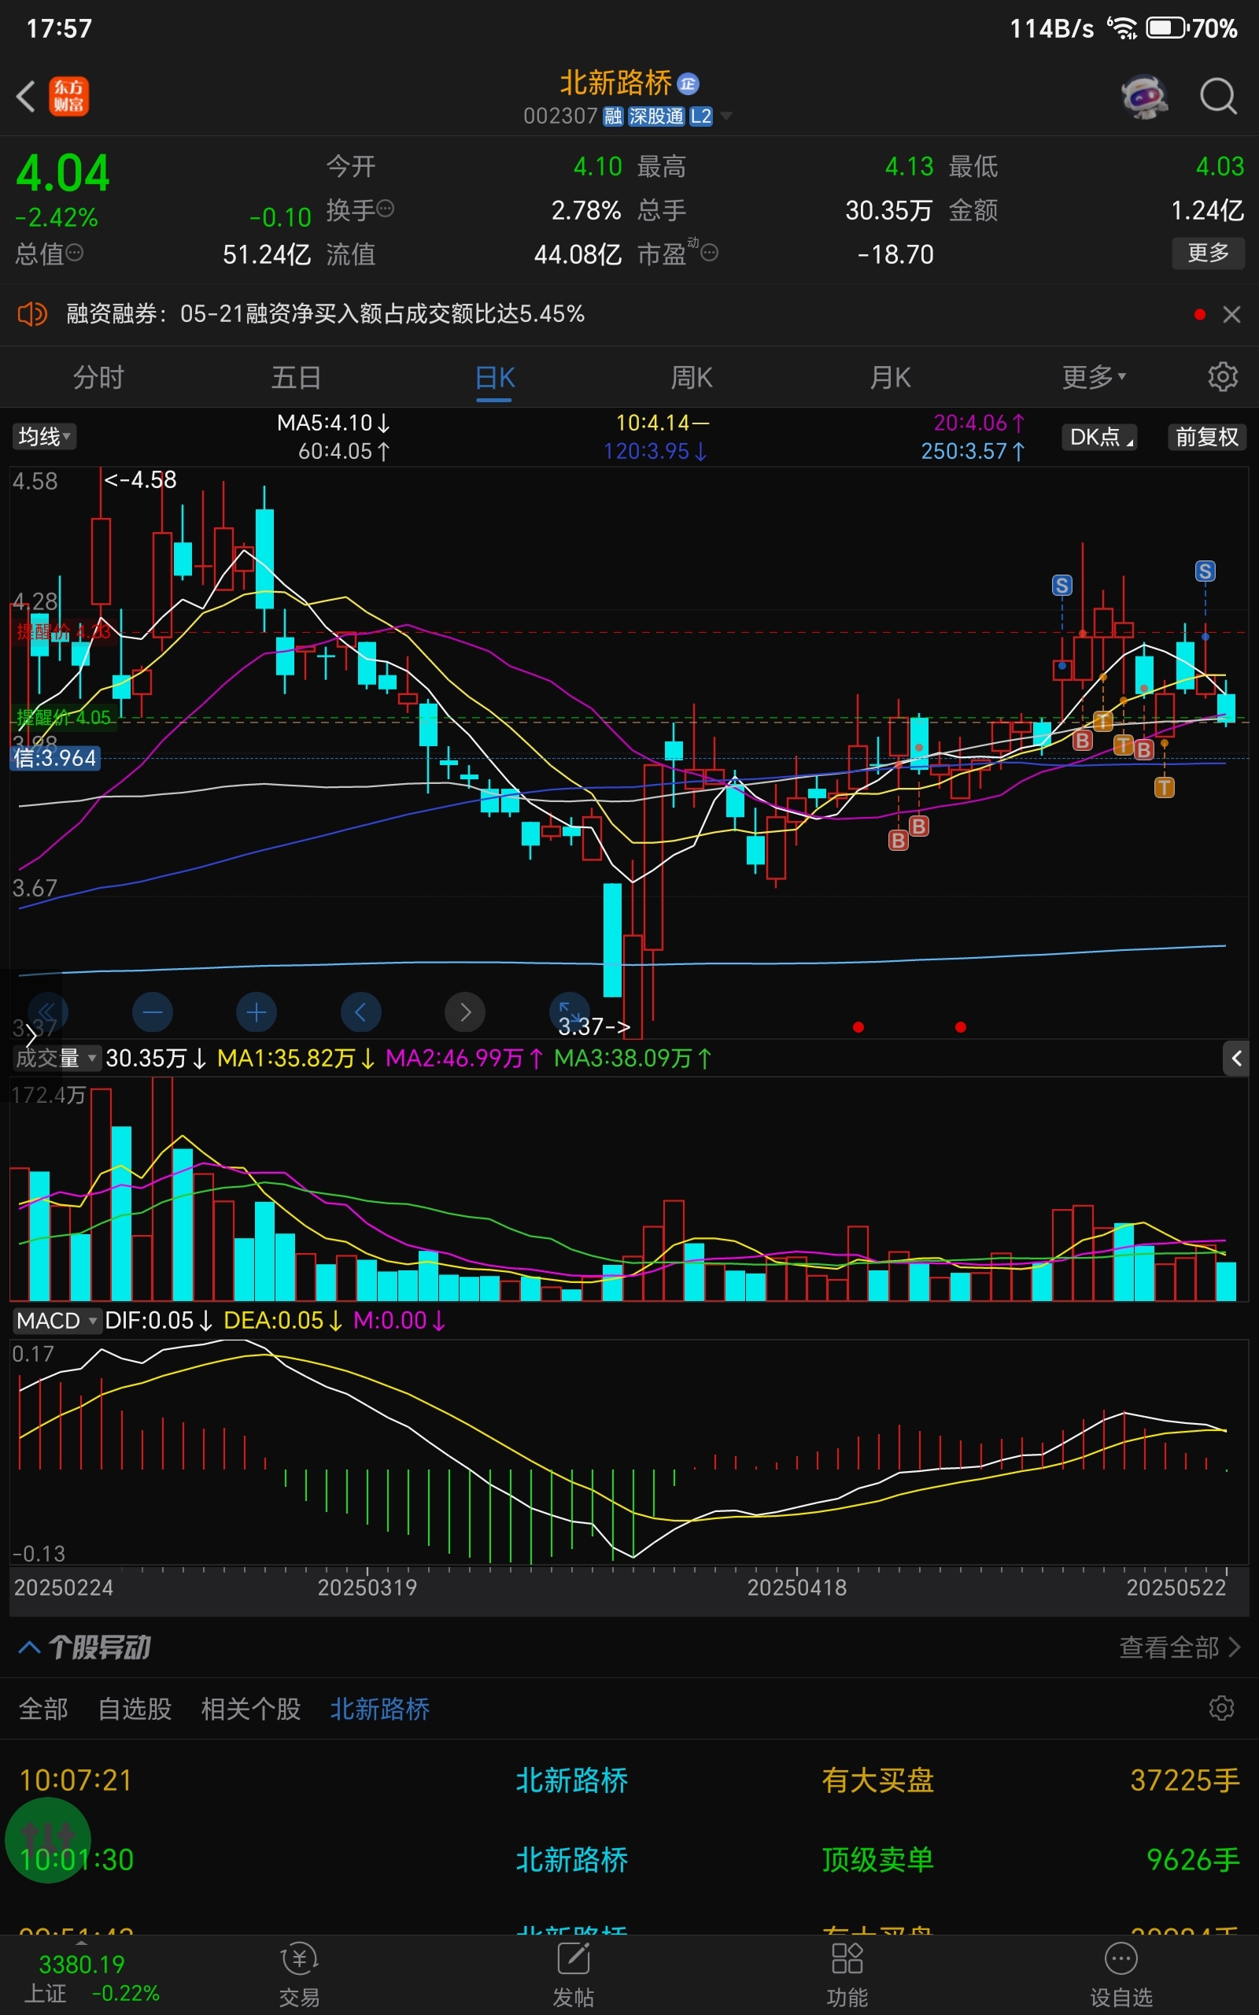Tap the back arrow icon
This screenshot has width=1259, height=2015.
(x=26, y=96)
